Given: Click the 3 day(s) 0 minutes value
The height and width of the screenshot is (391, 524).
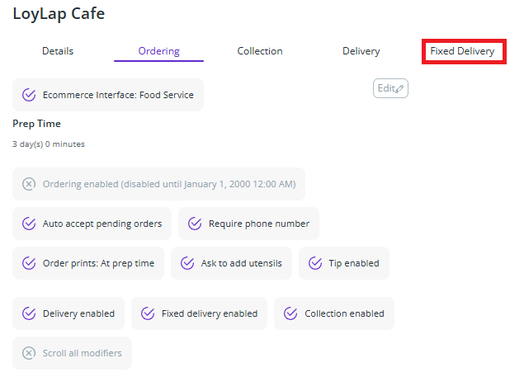Looking at the screenshot, I should 49,144.
